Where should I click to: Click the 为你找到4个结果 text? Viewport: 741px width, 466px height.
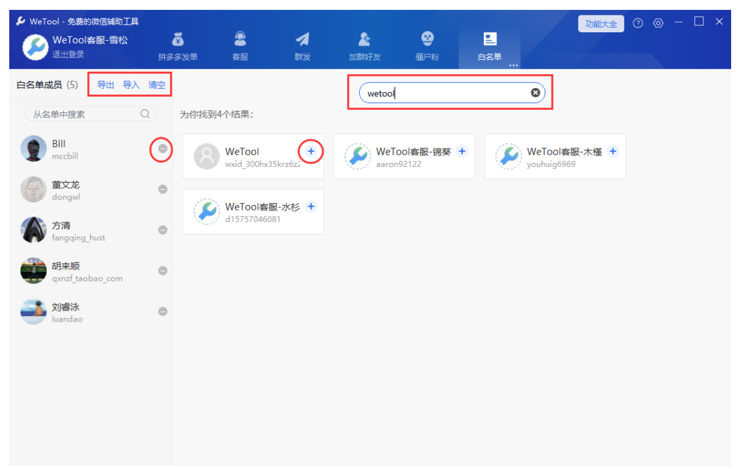(217, 115)
